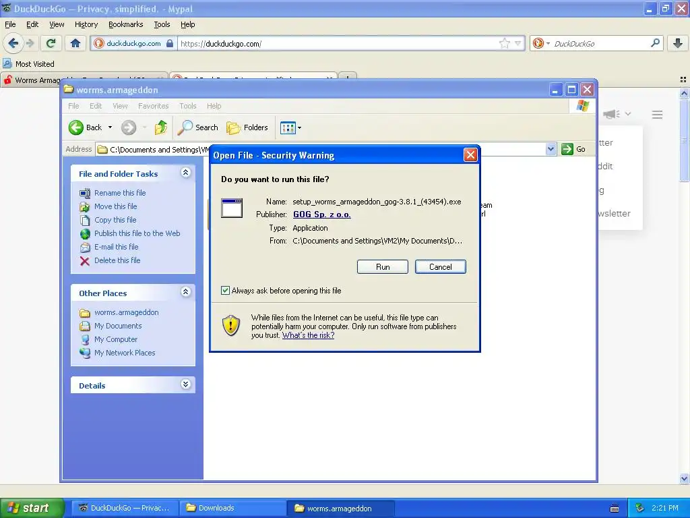Screen dimensions: 690x518
Task: Open the browser Tools menu
Action: (162, 24)
